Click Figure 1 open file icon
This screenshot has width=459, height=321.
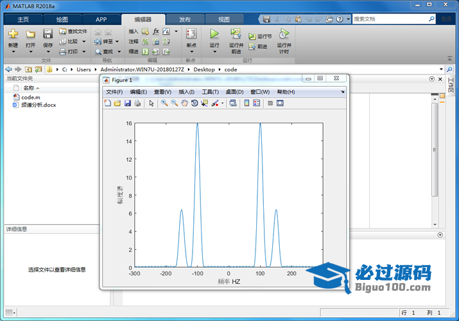tap(117, 103)
